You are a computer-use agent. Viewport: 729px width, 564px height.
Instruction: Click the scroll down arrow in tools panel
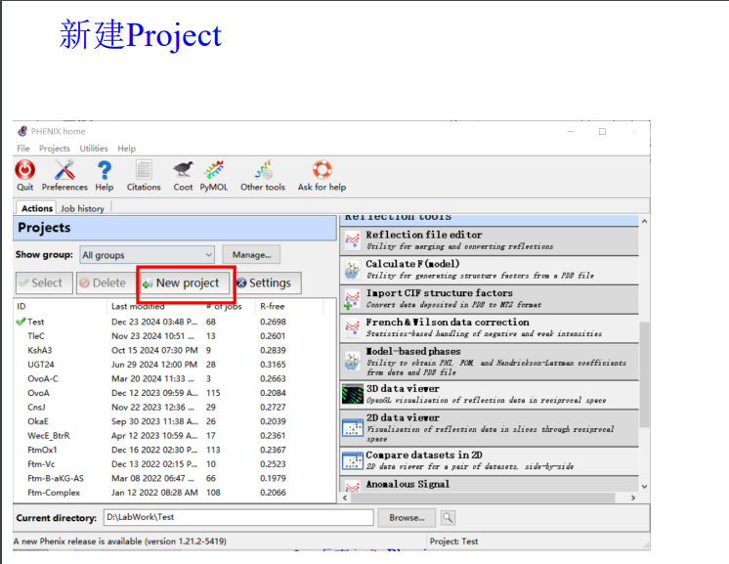coord(644,487)
